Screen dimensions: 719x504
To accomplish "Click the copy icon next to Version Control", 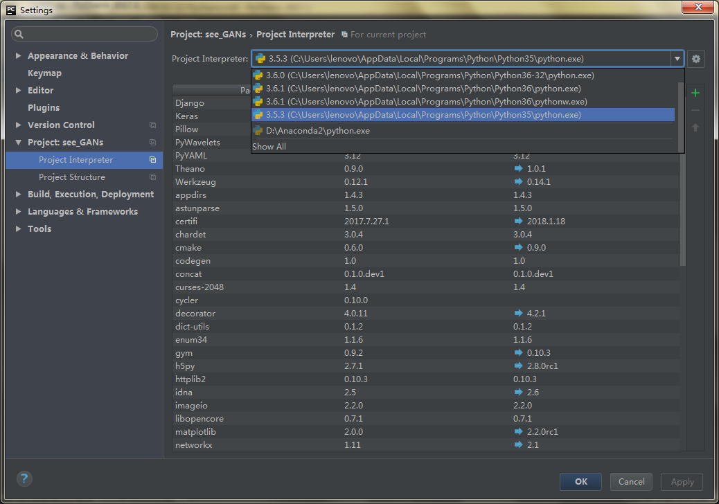I will [152, 125].
